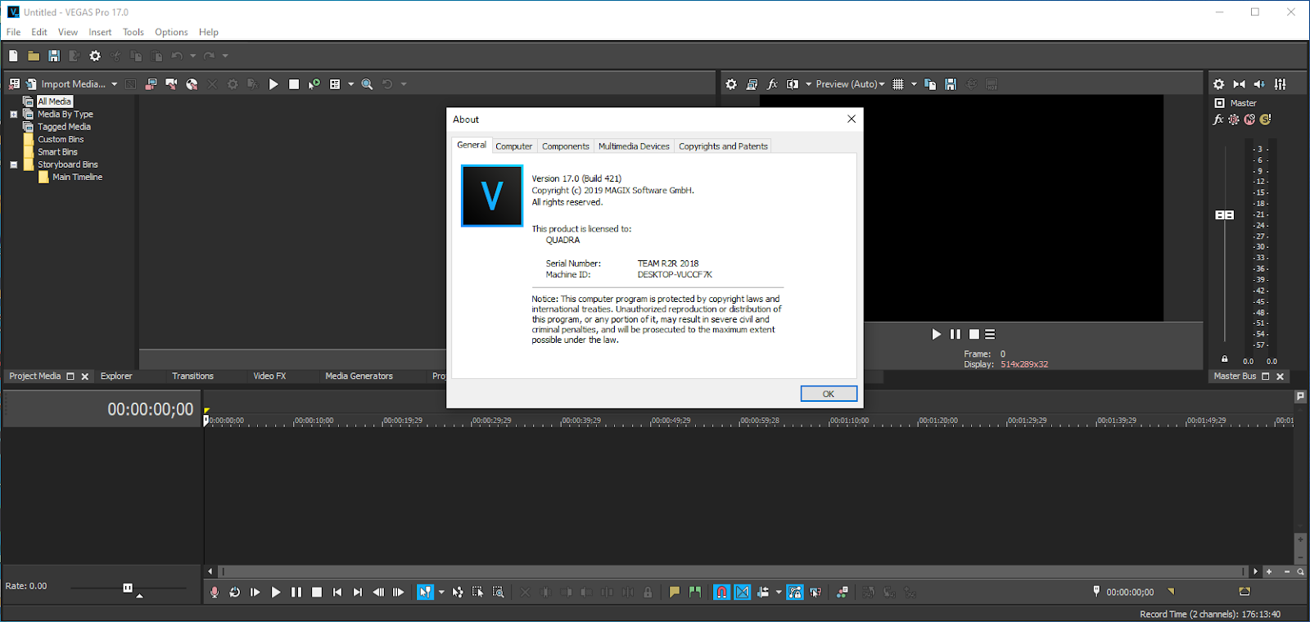Close the About dialog with X
This screenshot has height=622, width=1310.
(851, 119)
